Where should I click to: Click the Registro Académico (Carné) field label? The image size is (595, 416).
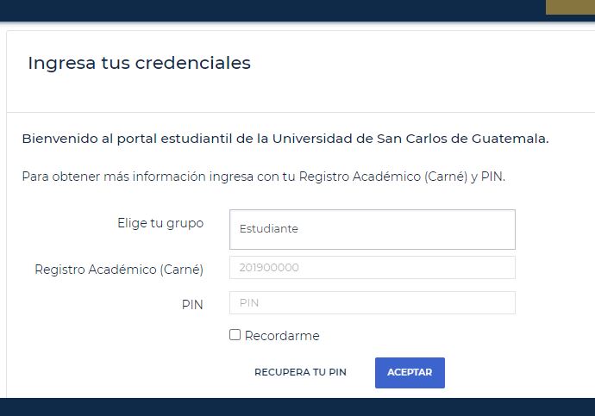[x=119, y=270]
